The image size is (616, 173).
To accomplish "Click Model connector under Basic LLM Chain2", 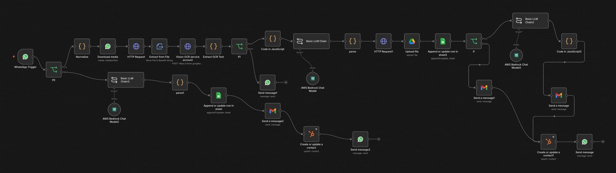I will 519,28.
